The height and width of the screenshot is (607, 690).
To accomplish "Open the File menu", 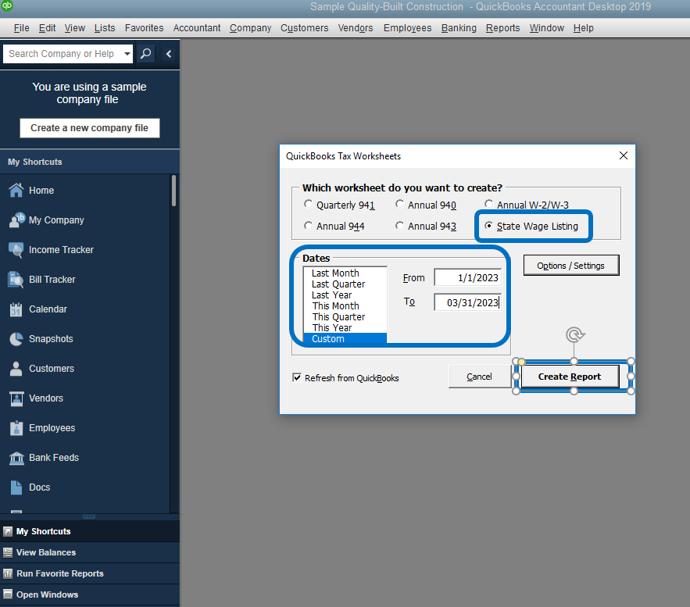I will click(x=21, y=28).
